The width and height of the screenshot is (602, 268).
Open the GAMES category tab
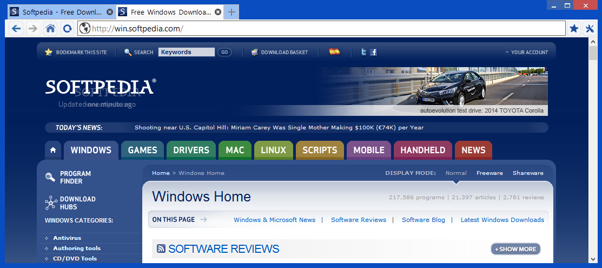[x=142, y=151]
